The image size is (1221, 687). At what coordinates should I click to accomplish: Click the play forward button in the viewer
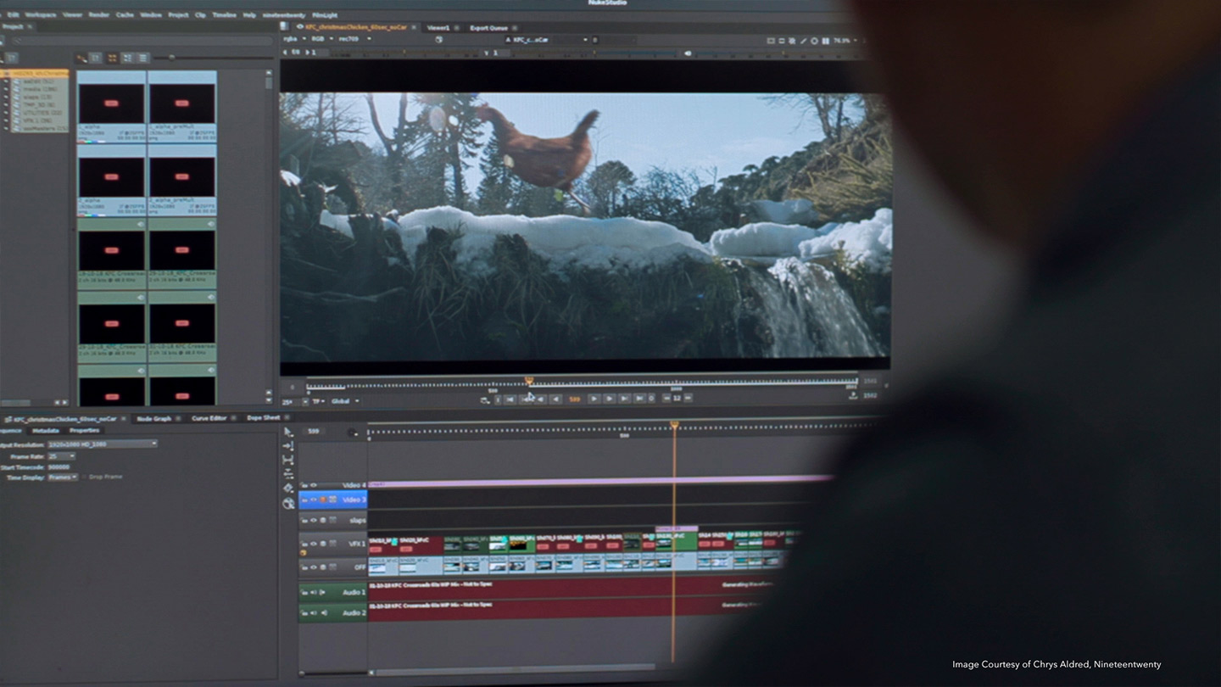[x=594, y=399]
